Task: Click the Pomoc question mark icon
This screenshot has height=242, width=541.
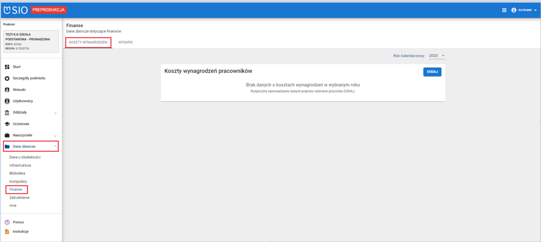Action: [x=7, y=222]
